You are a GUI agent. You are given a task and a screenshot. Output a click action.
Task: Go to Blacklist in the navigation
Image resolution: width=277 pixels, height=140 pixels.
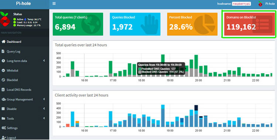[24, 80]
